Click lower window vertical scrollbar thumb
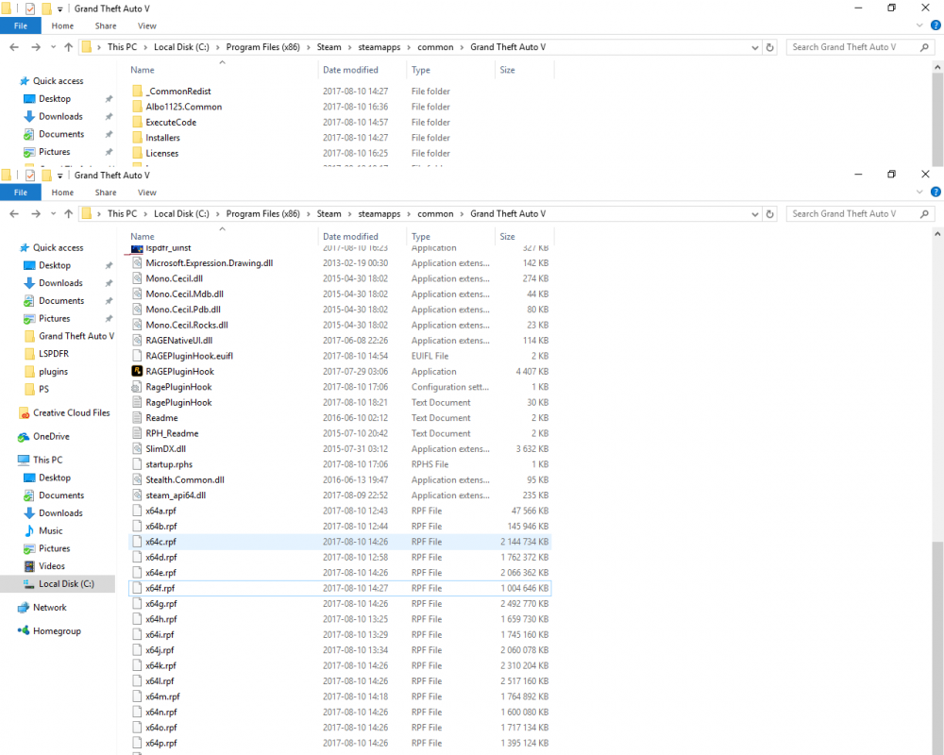Screen dimensions: 944x755 [937, 647]
